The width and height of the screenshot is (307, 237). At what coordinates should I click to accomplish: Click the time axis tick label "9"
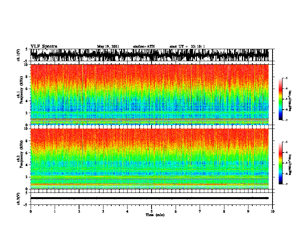click(248, 211)
